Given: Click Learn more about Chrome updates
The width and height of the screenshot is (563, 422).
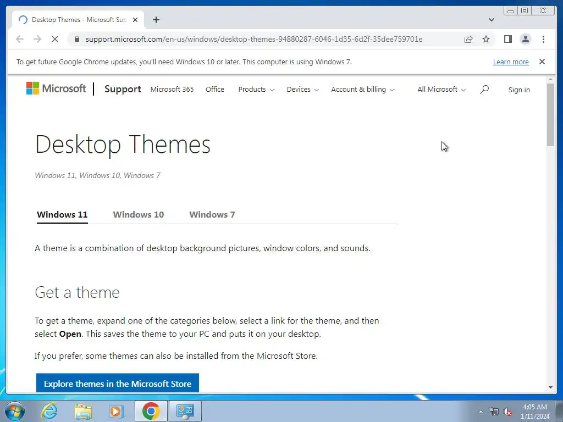Looking at the screenshot, I should 511,62.
